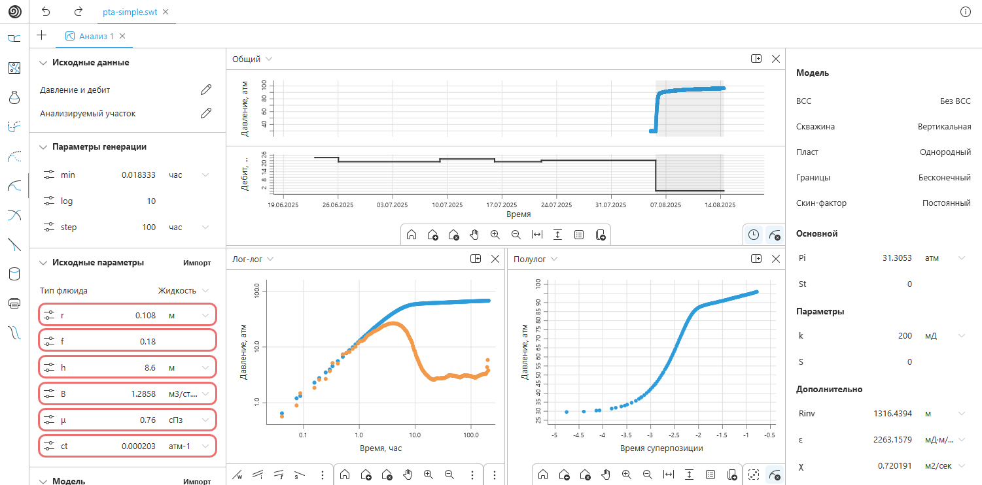
Task: Add a new analysis with plus icon
Action: tap(42, 35)
